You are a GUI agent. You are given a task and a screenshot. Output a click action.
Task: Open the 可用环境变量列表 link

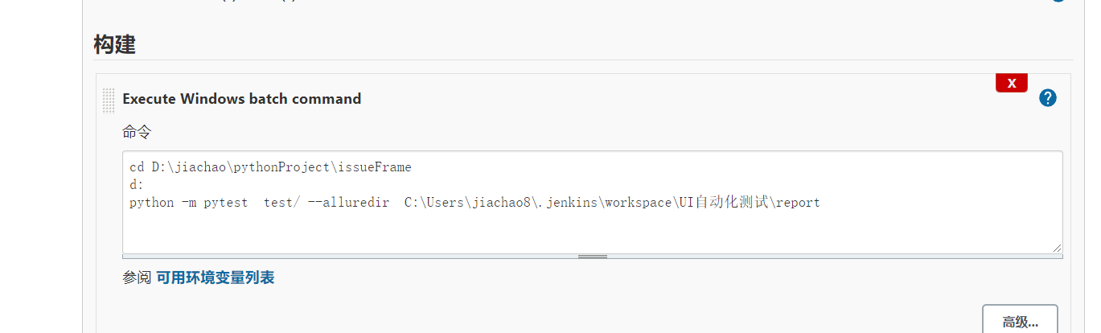[x=215, y=277]
